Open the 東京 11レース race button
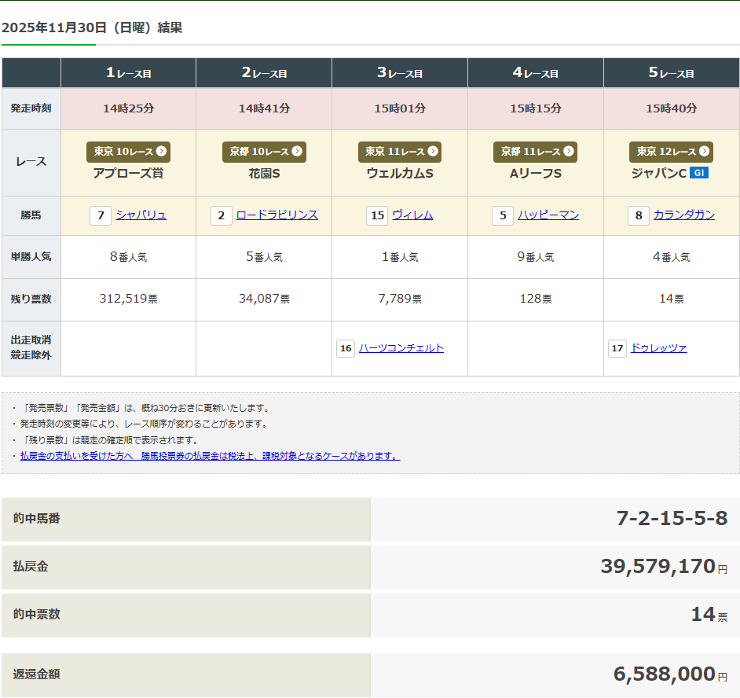Screen dimensions: 740x698 400,152
